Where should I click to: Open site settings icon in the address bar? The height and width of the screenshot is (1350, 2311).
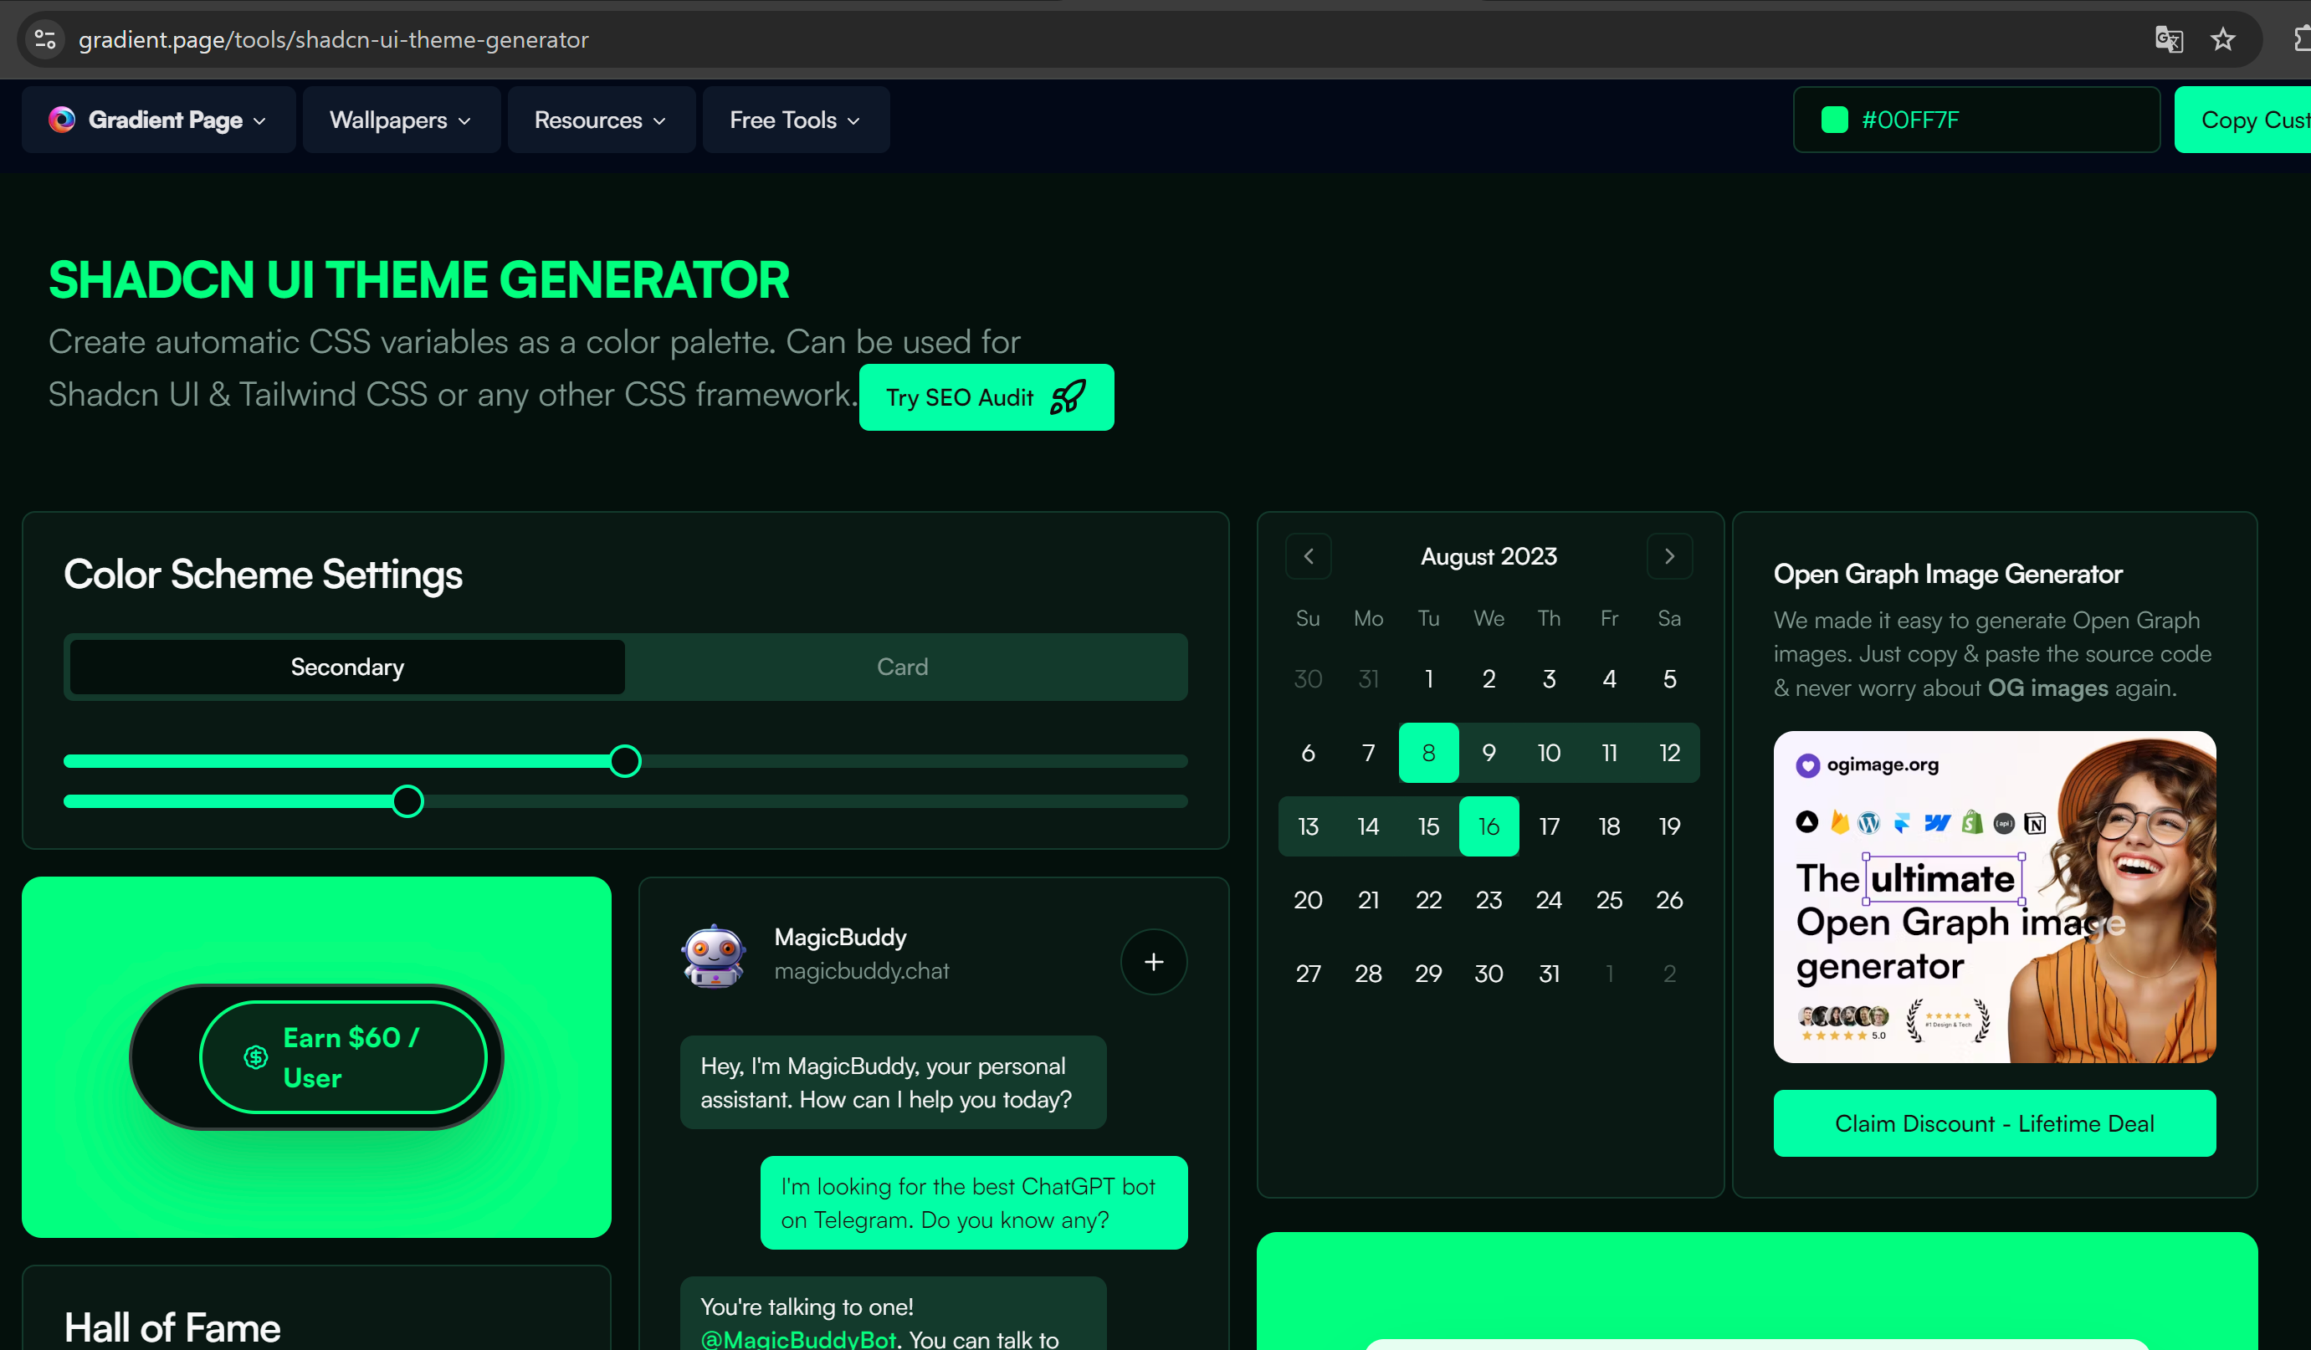click(44, 39)
